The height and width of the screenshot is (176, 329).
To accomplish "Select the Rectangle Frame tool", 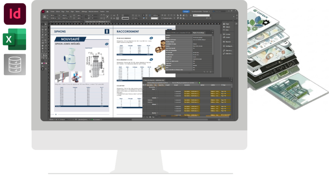I will [43, 38].
